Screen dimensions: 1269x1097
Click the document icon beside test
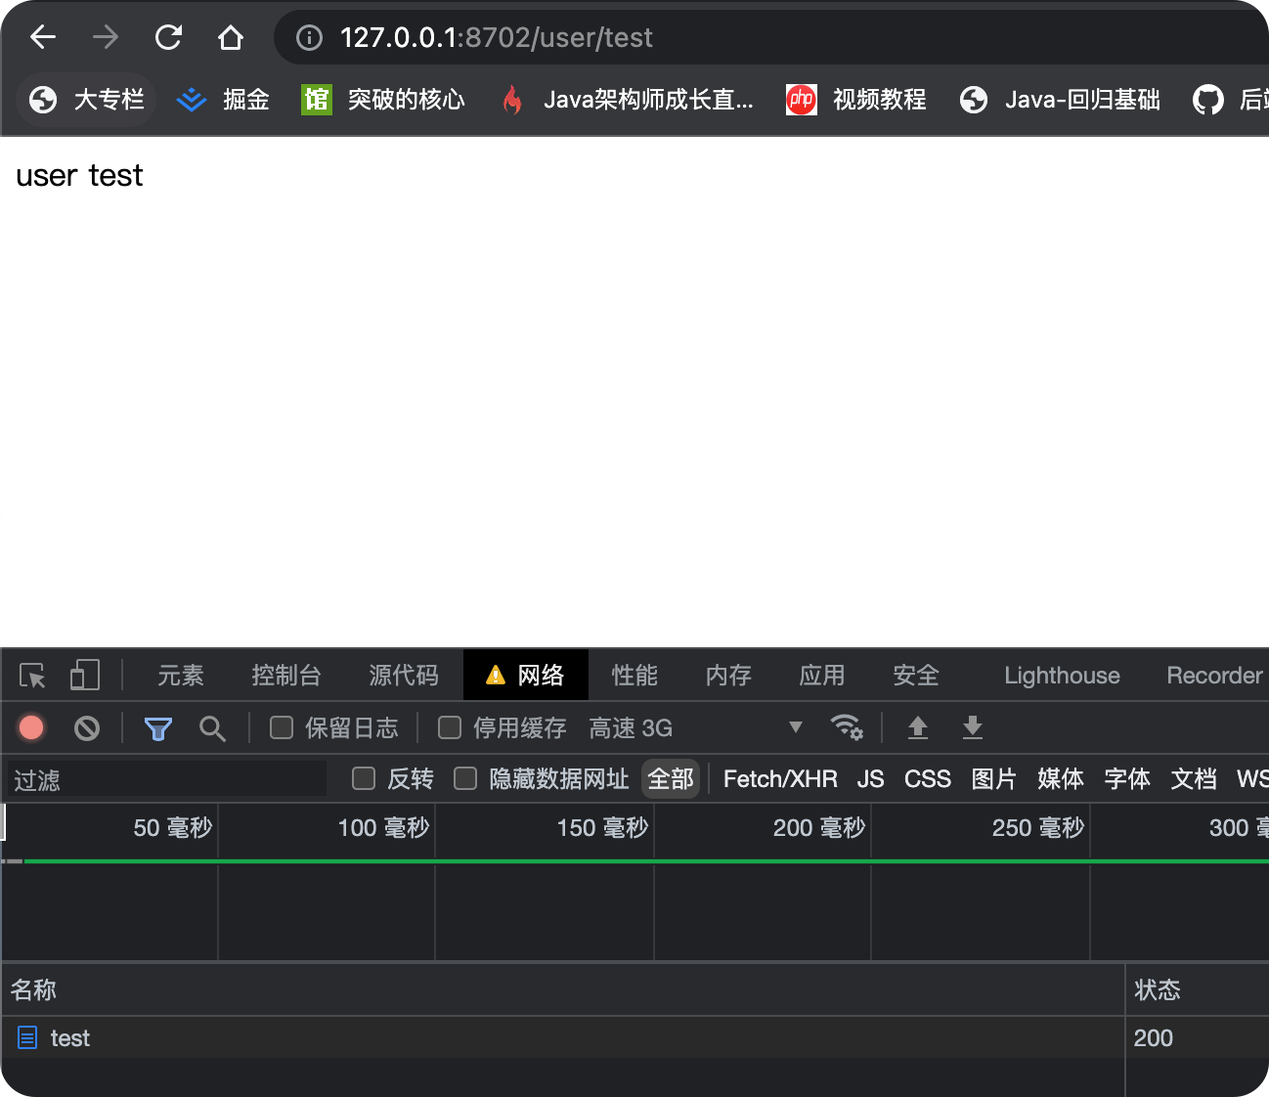point(27,1038)
